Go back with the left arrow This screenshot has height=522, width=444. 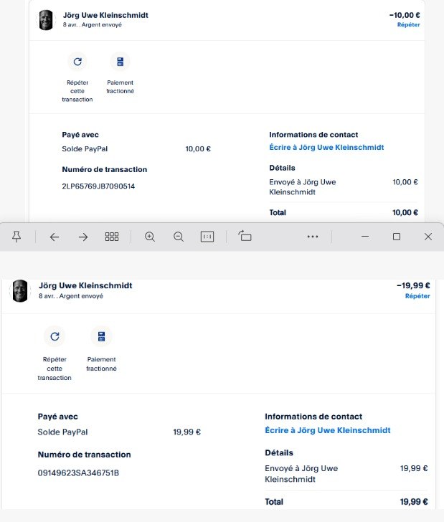click(55, 237)
